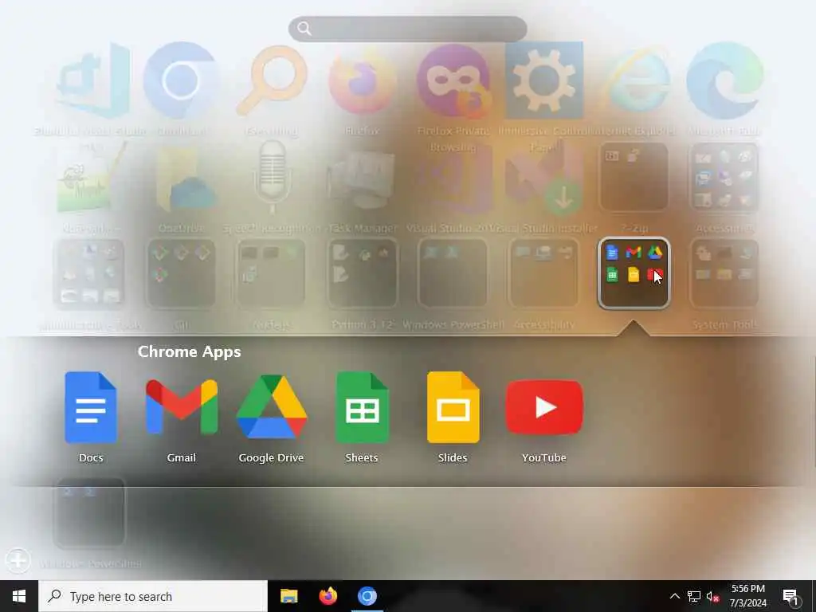The height and width of the screenshot is (612, 816).
Task: Open Google Drive app
Action: pos(271,407)
